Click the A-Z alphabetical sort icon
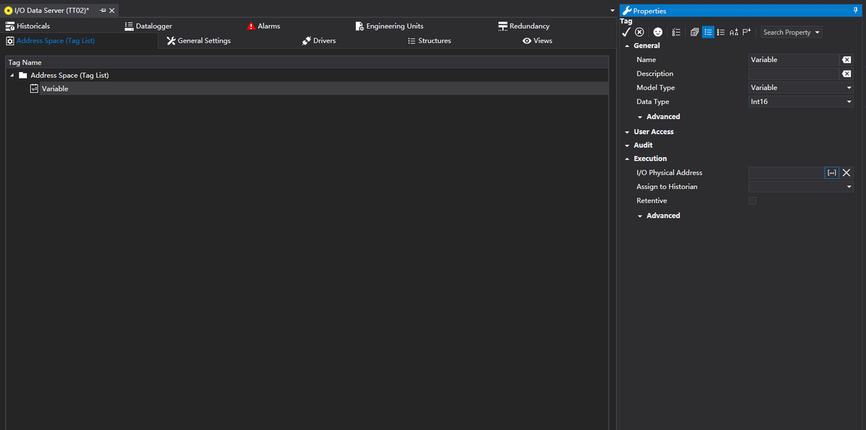The image size is (866, 430). pyautogui.click(x=734, y=32)
